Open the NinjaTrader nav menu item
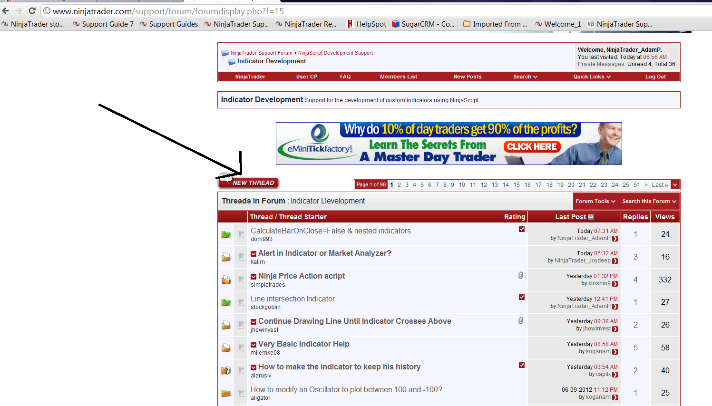712x406 pixels. tap(250, 77)
